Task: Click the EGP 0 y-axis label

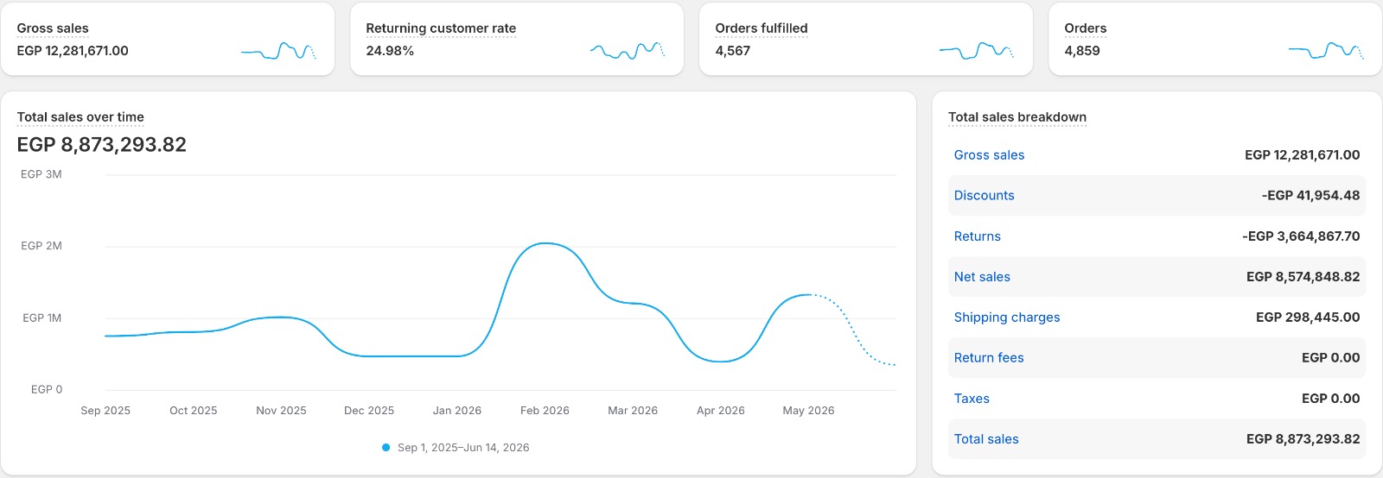Action: [x=47, y=390]
